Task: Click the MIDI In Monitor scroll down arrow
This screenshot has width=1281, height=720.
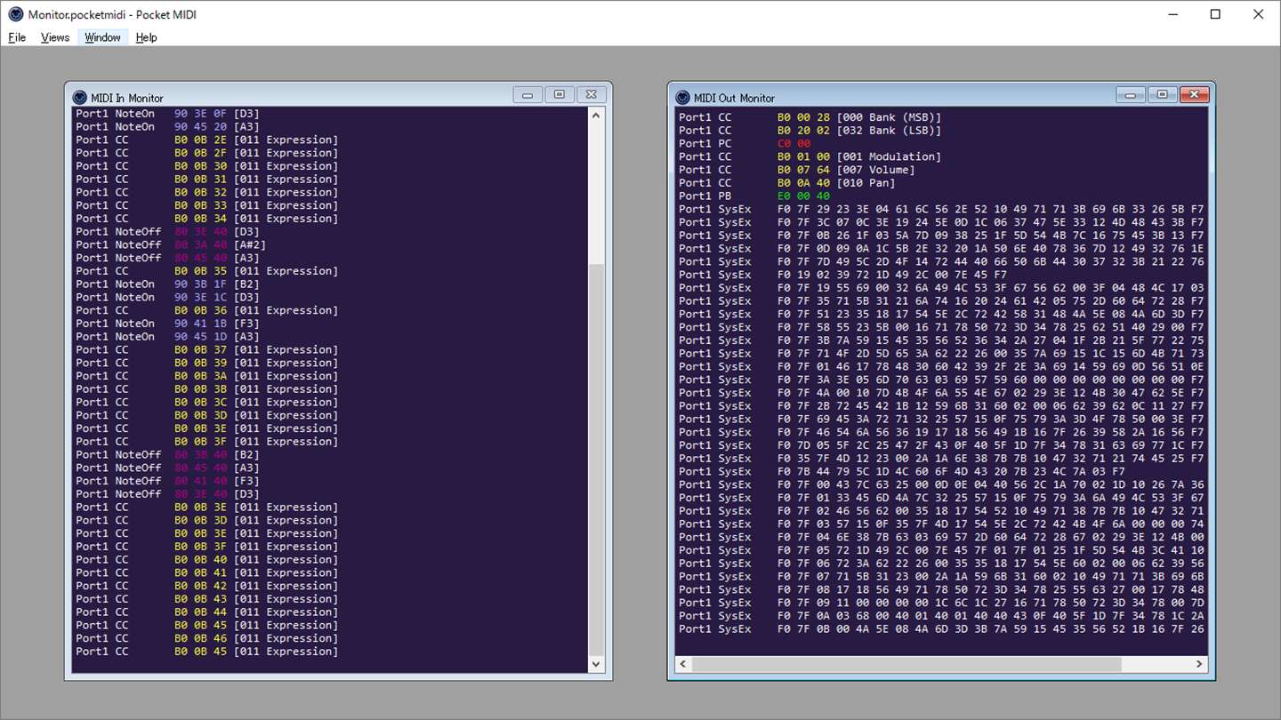Action: (596, 665)
